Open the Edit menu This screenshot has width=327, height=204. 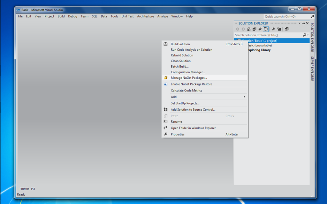(x=28, y=16)
